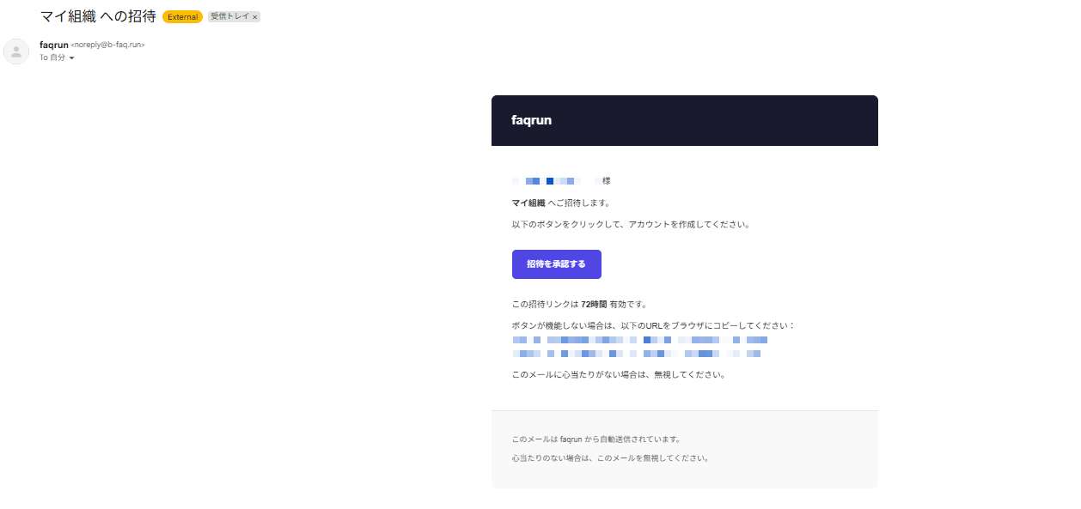Click the 招待を承認する button

point(556,264)
